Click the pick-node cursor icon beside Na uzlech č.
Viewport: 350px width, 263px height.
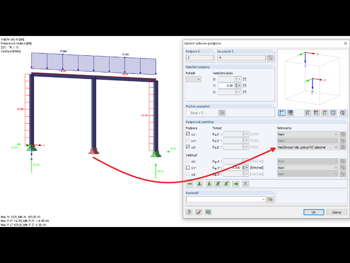point(270,58)
